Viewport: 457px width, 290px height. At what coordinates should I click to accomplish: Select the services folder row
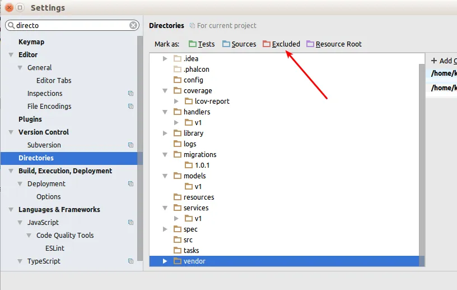284,208
